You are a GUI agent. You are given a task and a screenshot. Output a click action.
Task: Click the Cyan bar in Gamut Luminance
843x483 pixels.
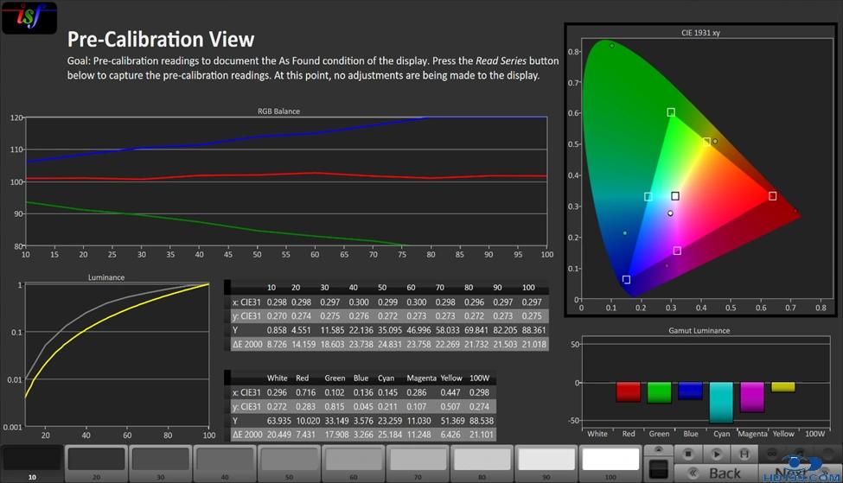pyautogui.click(x=721, y=402)
